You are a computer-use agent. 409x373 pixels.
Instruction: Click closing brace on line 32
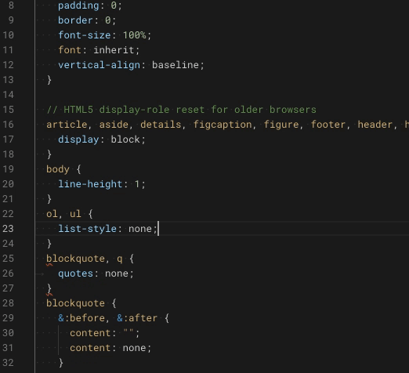point(61,363)
